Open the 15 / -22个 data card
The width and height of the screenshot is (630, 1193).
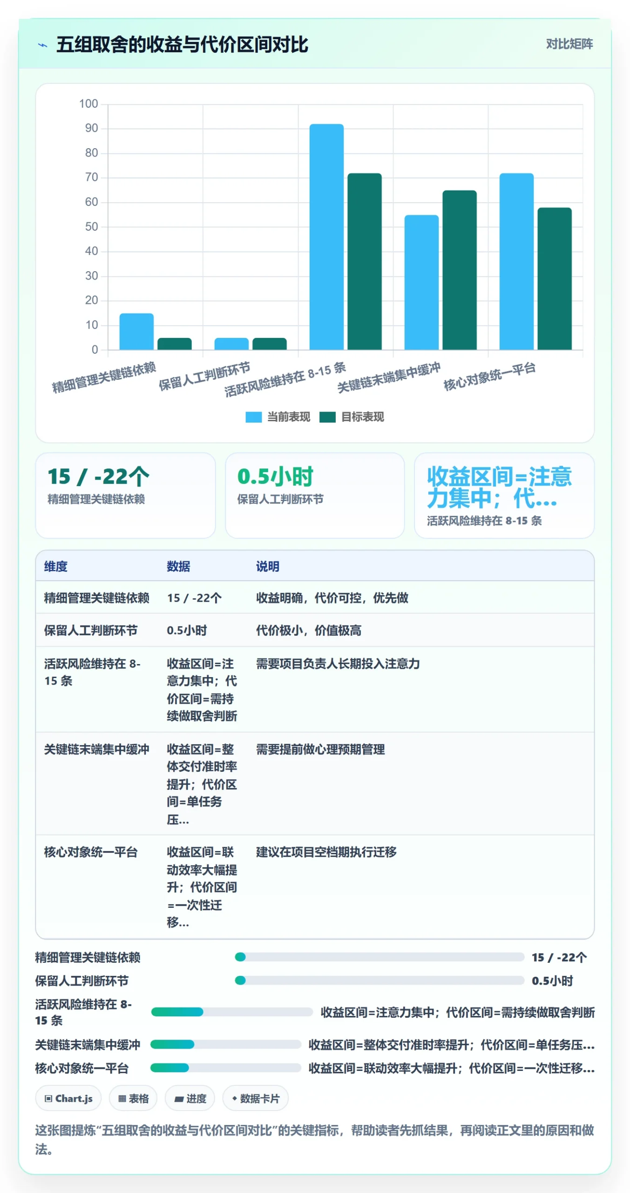tap(125, 495)
